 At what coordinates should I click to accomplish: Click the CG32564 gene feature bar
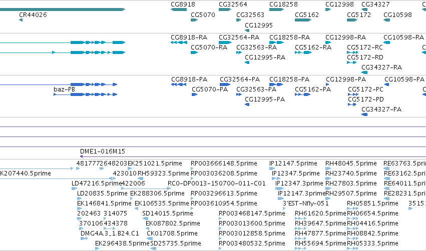point(225,10)
